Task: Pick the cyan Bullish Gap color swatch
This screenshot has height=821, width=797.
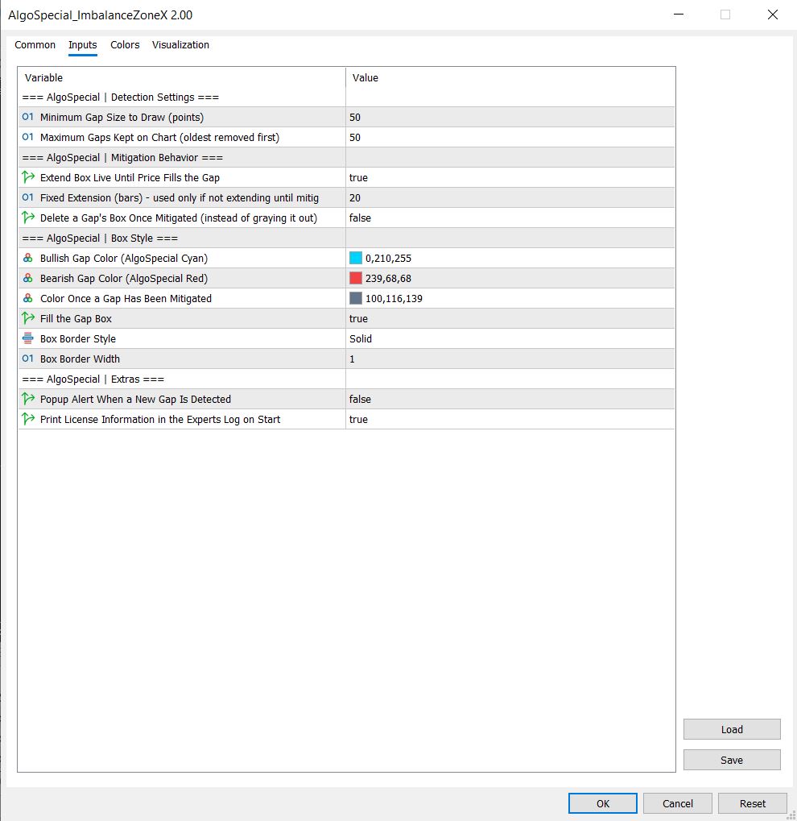Action: 356,258
